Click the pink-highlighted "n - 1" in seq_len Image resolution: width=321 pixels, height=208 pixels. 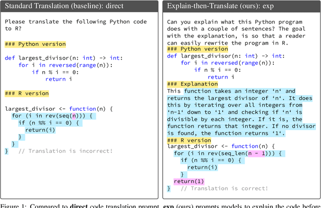[254, 153]
